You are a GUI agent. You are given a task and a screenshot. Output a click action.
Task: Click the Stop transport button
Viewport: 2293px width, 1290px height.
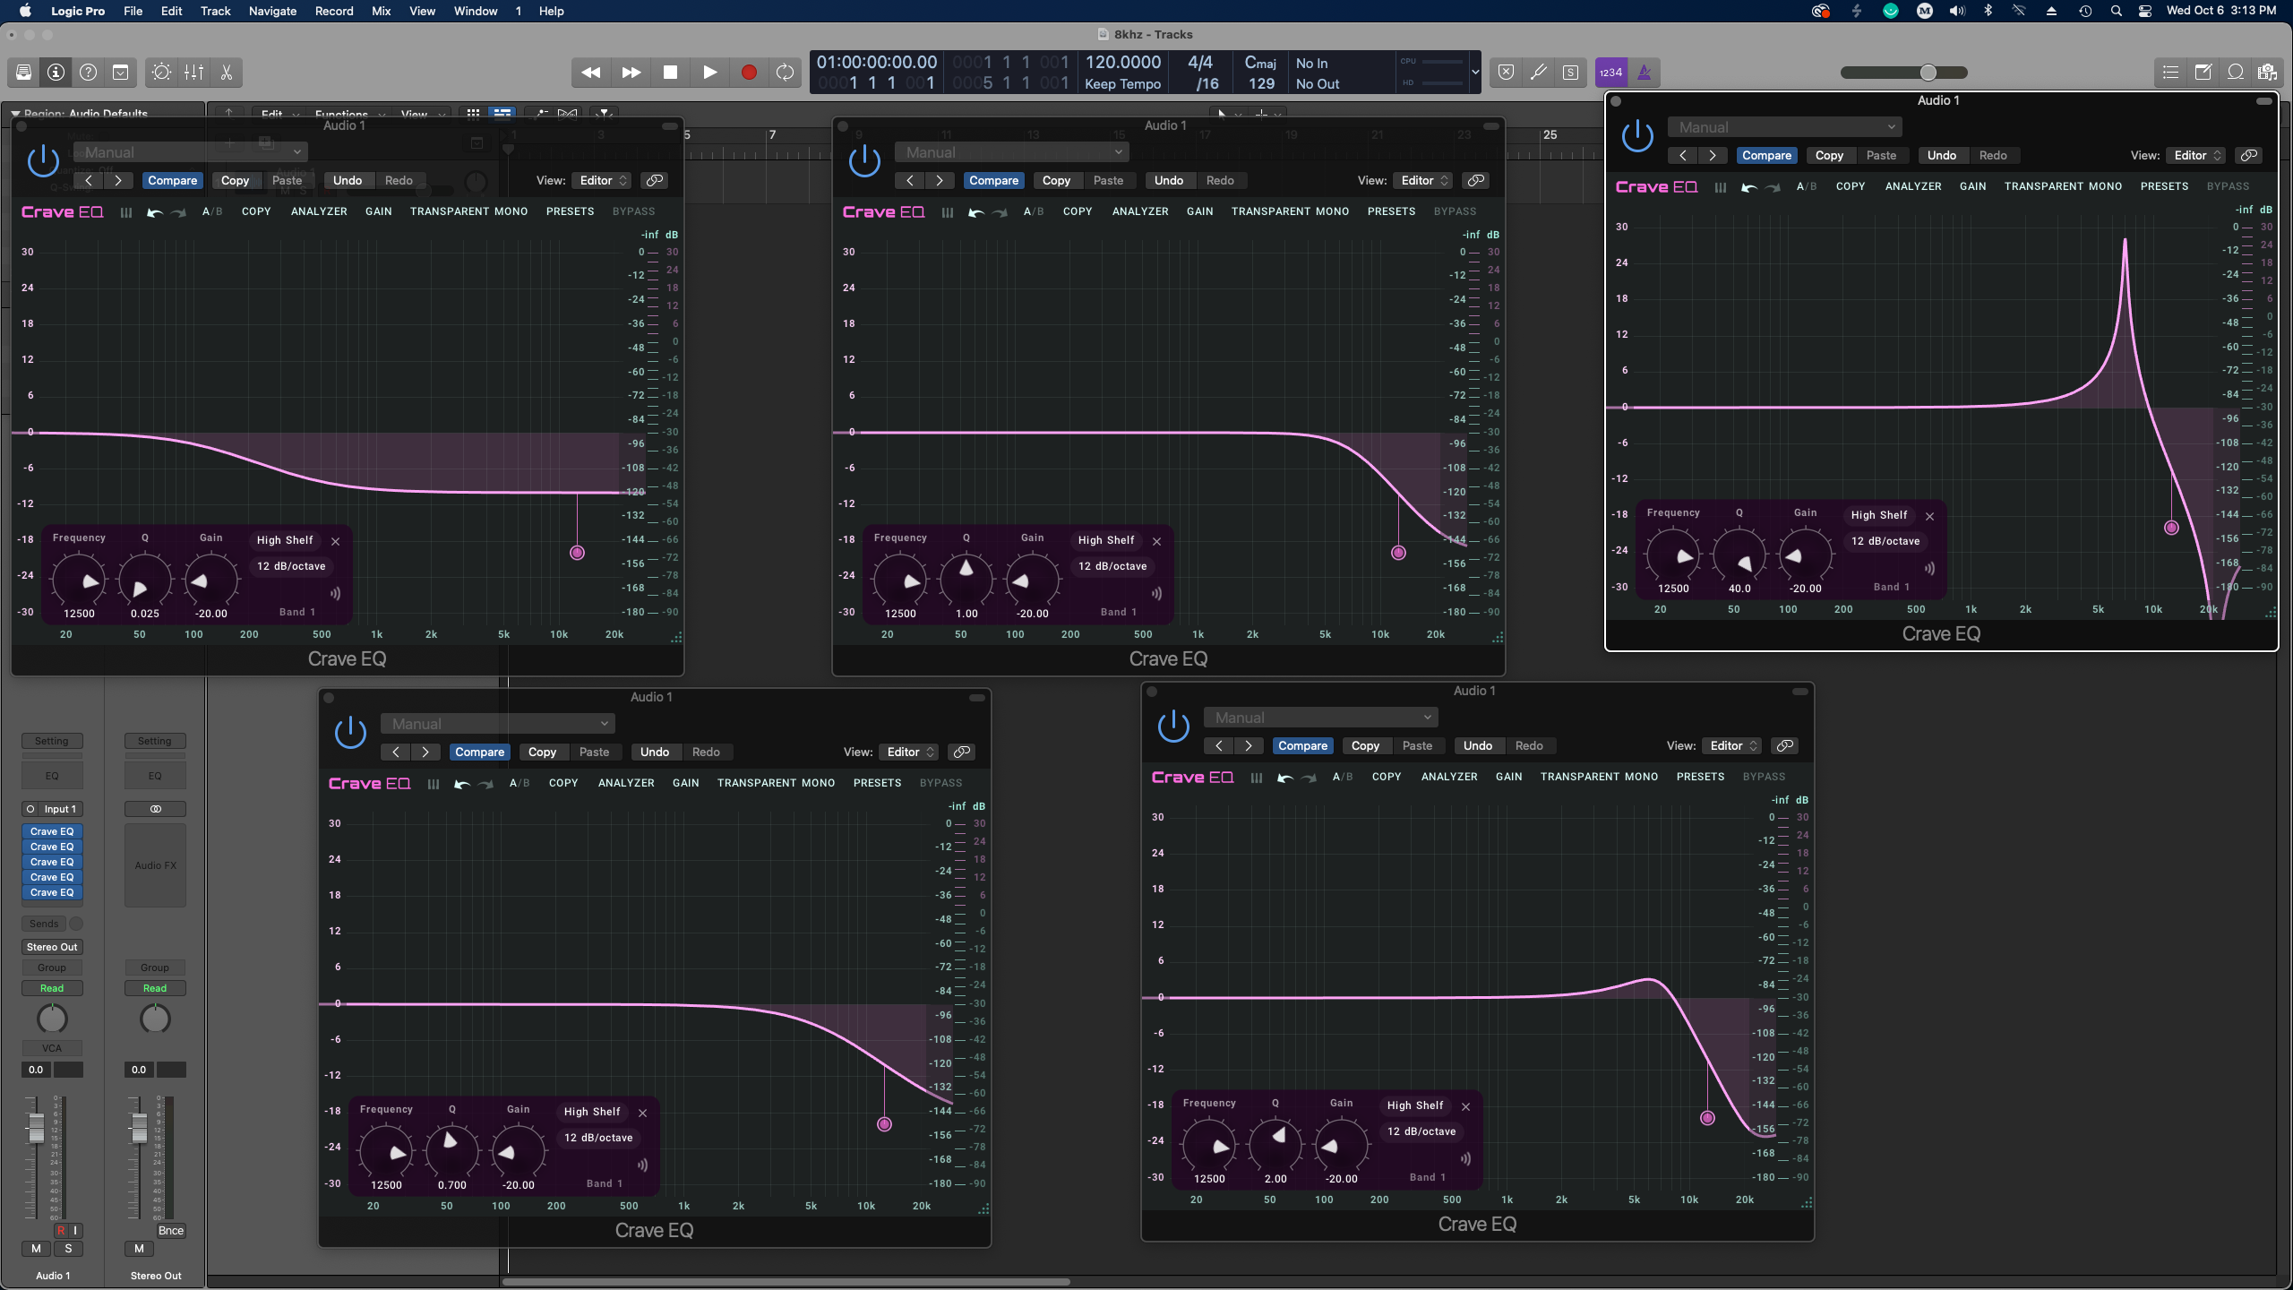(x=670, y=73)
